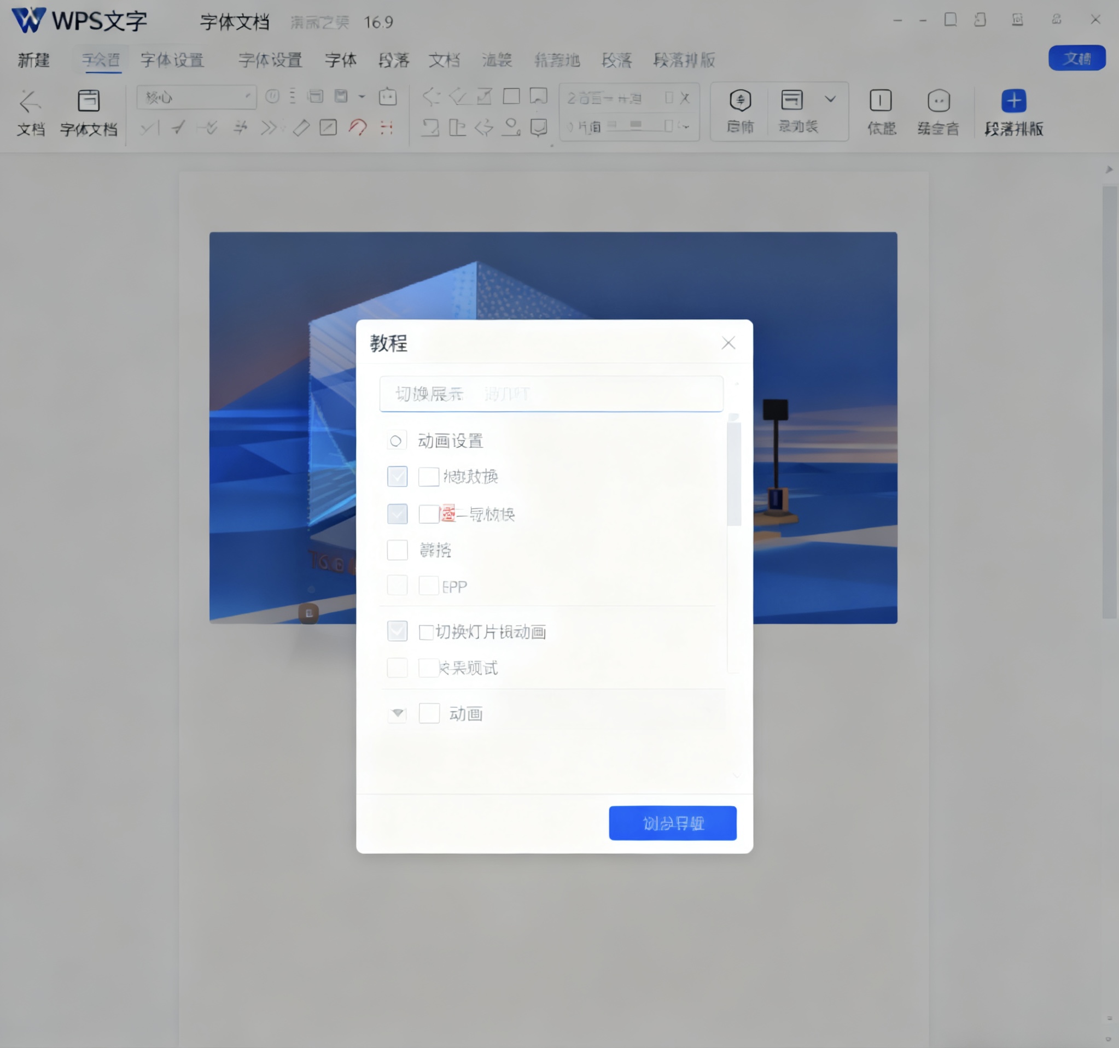The height and width of the screenshot is (1048, 1119).
Task: Click the back arrow 文档 icon
Action: pyautogui.click(x=30, y=102)
